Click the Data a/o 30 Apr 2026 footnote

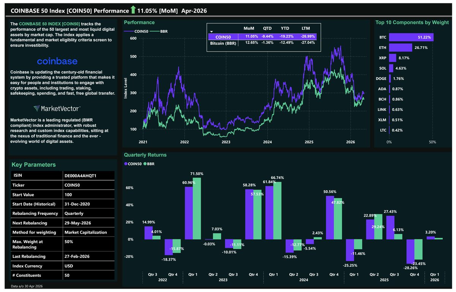click(27, 286)
